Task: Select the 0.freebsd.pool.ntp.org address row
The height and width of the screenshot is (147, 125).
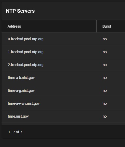Action: tap(63, 39)
